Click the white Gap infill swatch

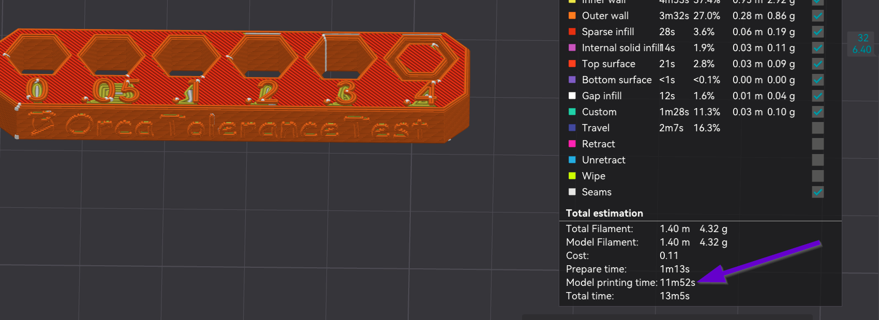pos(572,96)
